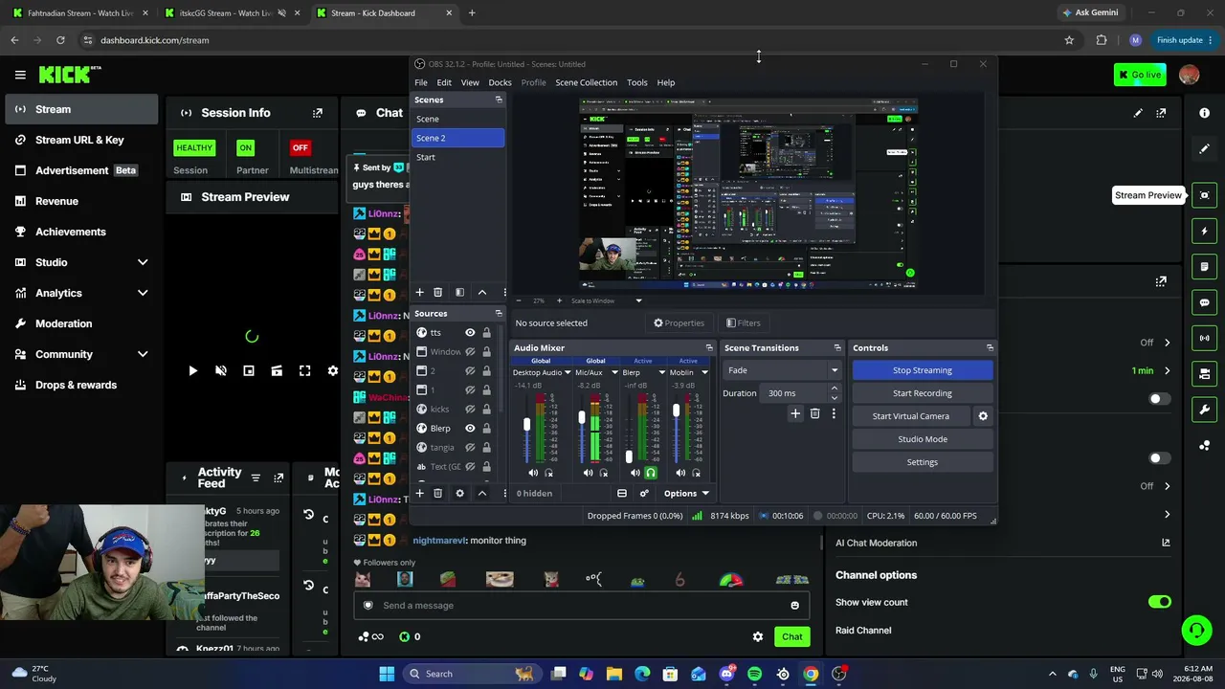The image size is (1225, 689).
Task: Remove the selected scene using the Scenes trash icon
Action: pos(438,292)
